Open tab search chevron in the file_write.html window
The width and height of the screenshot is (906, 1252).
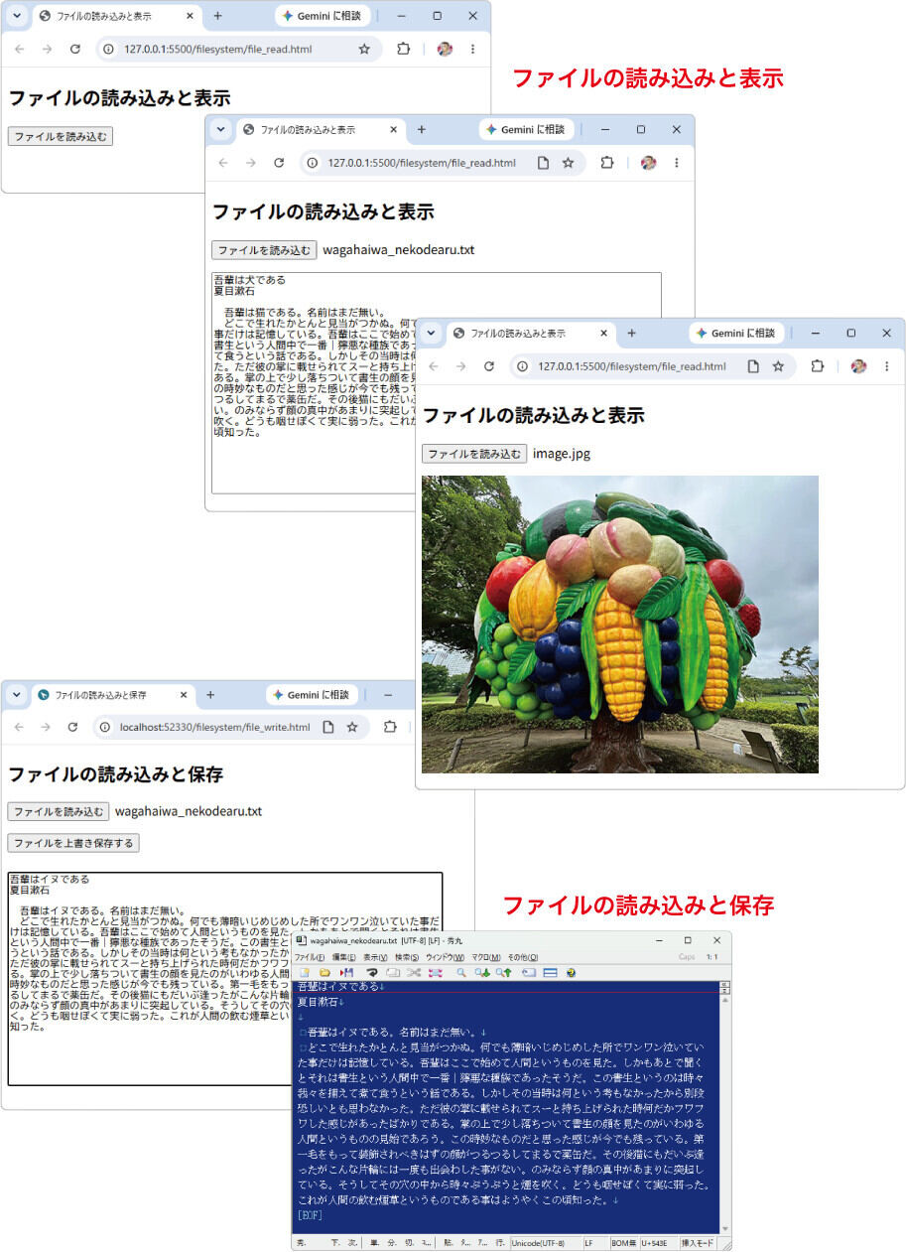pos(17,695)
